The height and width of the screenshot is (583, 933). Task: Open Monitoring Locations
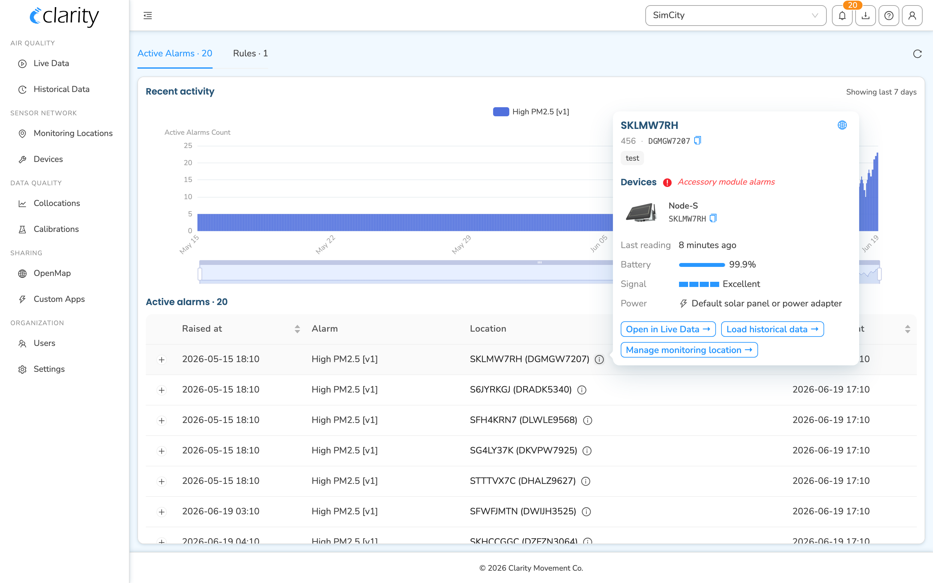tap(73, 133)
